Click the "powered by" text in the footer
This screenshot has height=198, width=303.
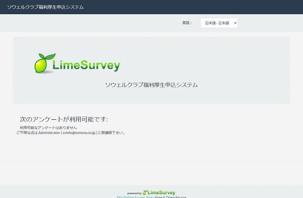click(x=134, y=193)
